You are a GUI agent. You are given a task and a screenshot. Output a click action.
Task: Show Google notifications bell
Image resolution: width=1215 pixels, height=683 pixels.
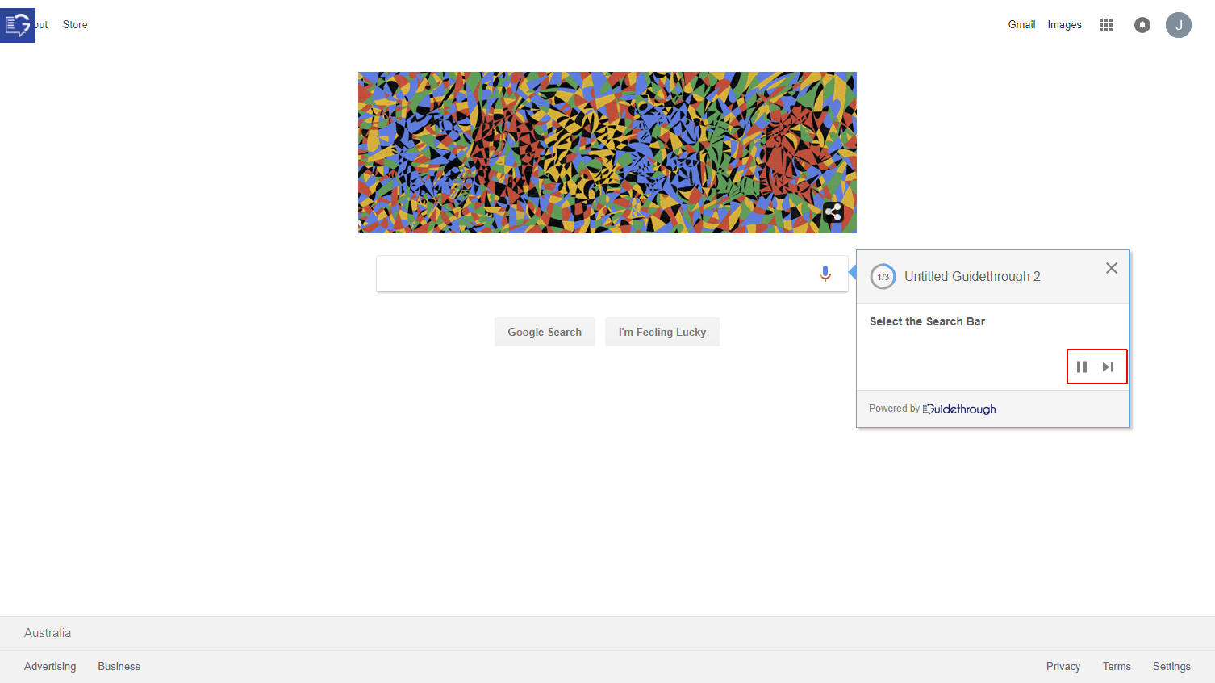(1142, 25)
